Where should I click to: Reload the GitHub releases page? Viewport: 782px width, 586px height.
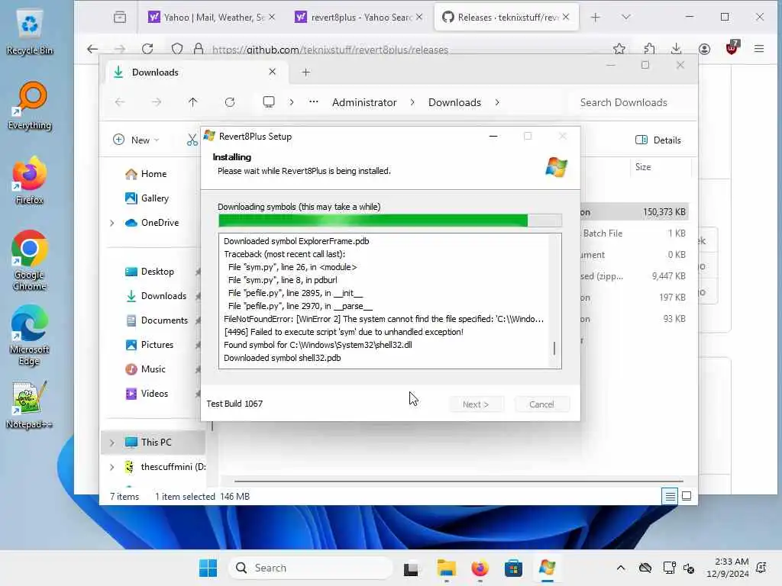click(x=147, y=49)
